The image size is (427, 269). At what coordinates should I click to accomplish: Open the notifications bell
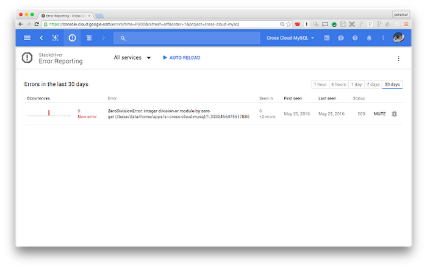(x=369, y=38)
